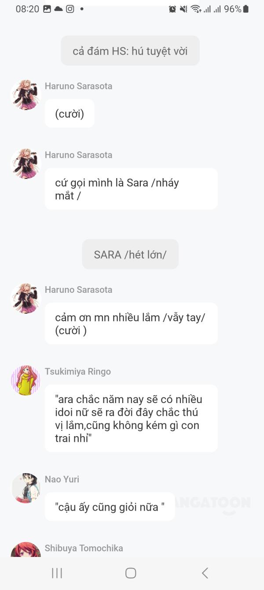The image size is (264, 590).
Task: Open Tsukimiya Ringo's avatar
Action: (26, 380)
